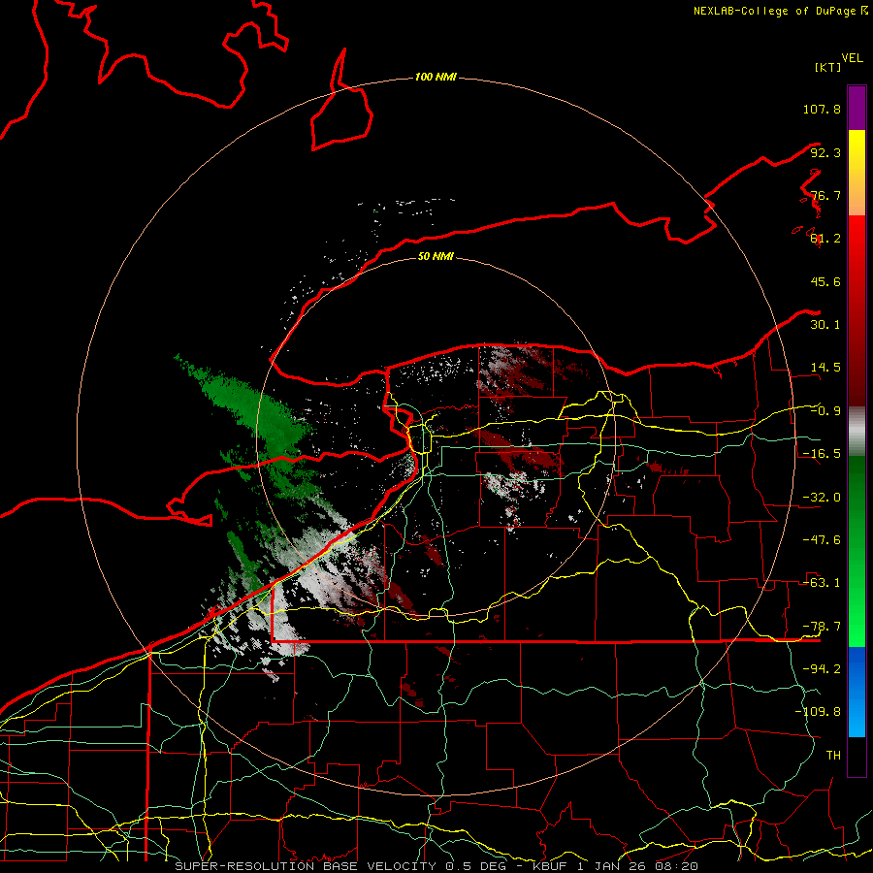Click the 61.2 velocity scale value
Screen dimensions: 873x873
coord(825,239)
